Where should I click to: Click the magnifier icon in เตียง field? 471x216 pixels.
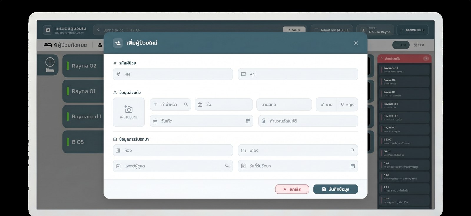[x=352, y=150]
